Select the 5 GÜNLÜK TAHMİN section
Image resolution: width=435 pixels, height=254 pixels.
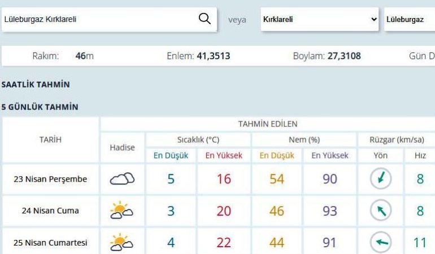tap(40, 107)
